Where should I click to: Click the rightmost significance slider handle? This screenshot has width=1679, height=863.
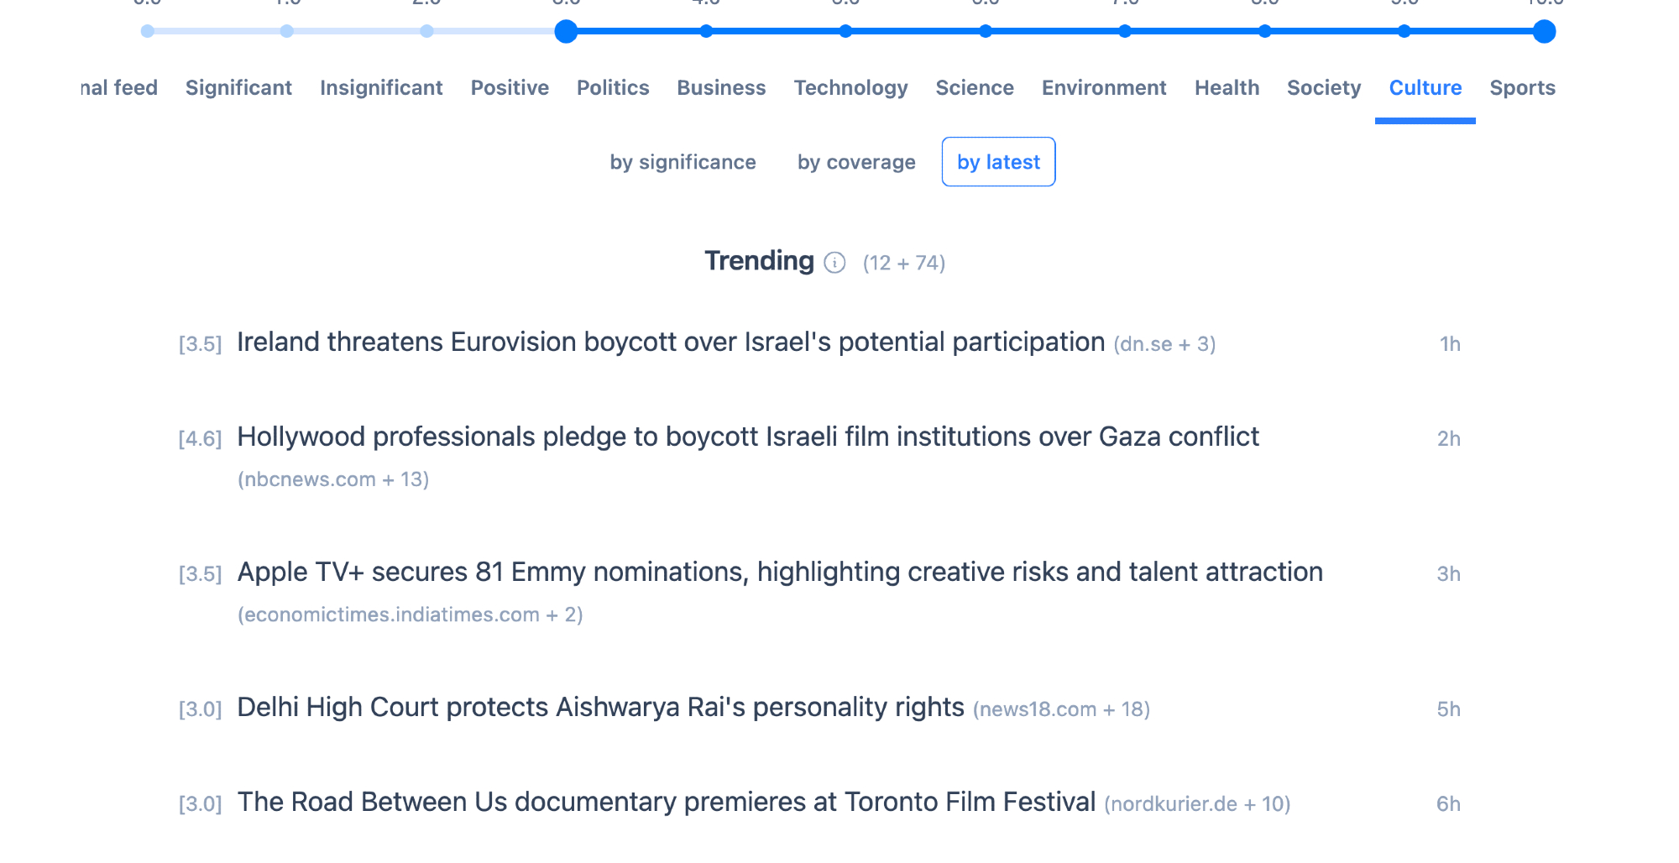point(1544,32)
